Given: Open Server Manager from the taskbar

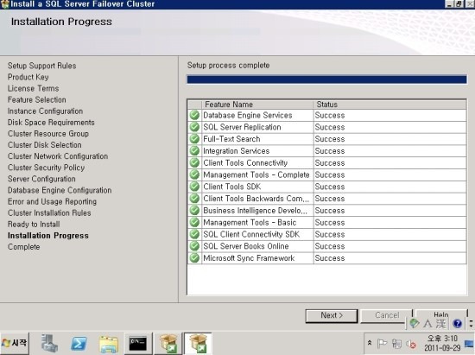Looking at the screenshot, I should pyautogui.click(x=49, y=344).
